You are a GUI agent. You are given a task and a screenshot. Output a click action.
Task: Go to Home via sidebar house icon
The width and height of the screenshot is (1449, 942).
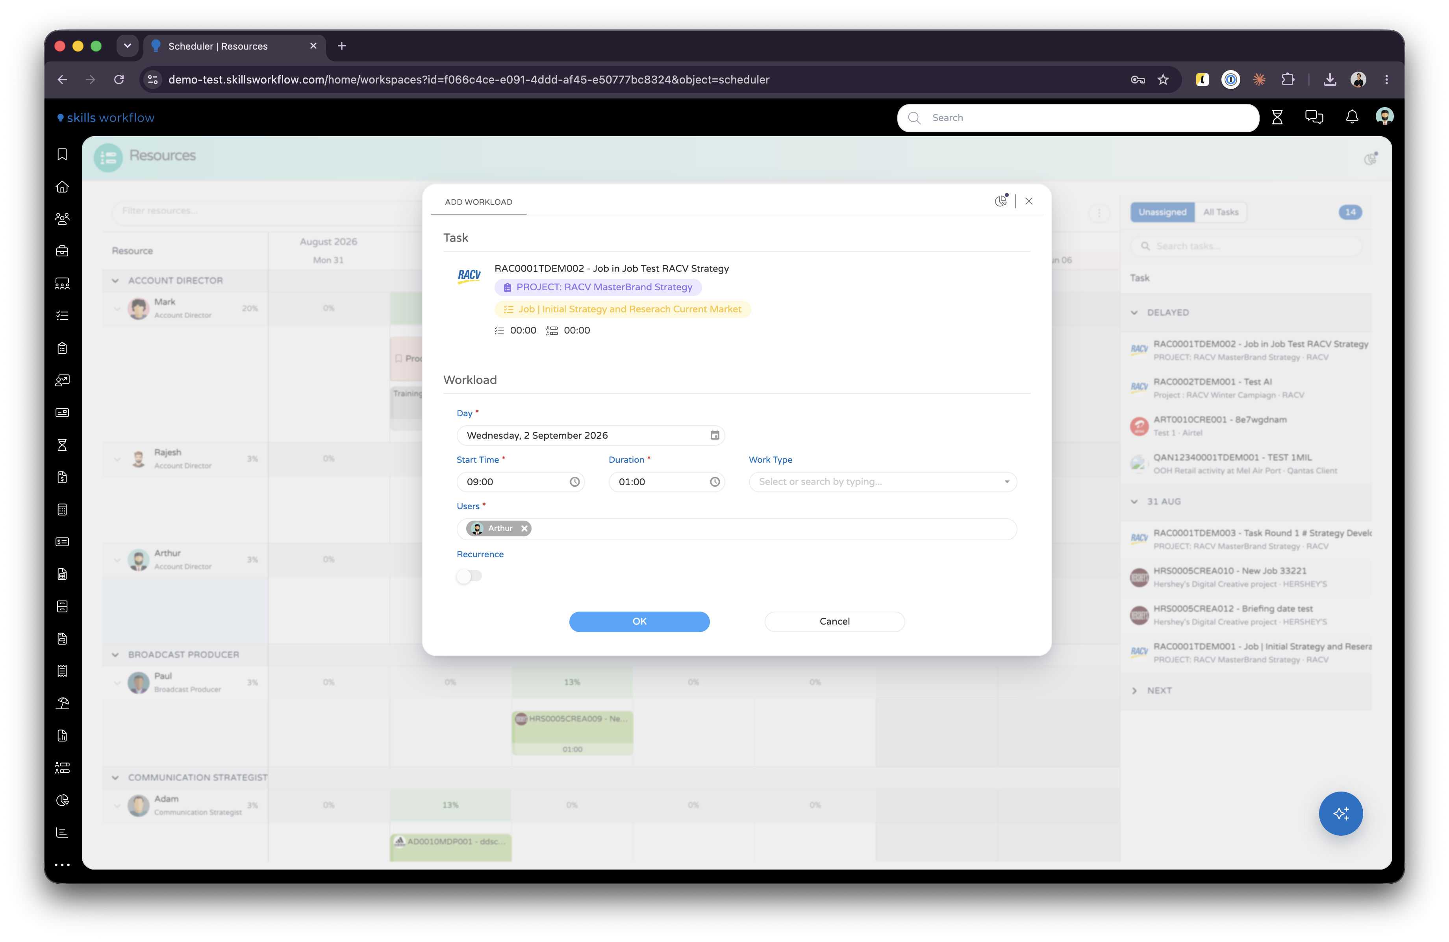tap(62, 187)
